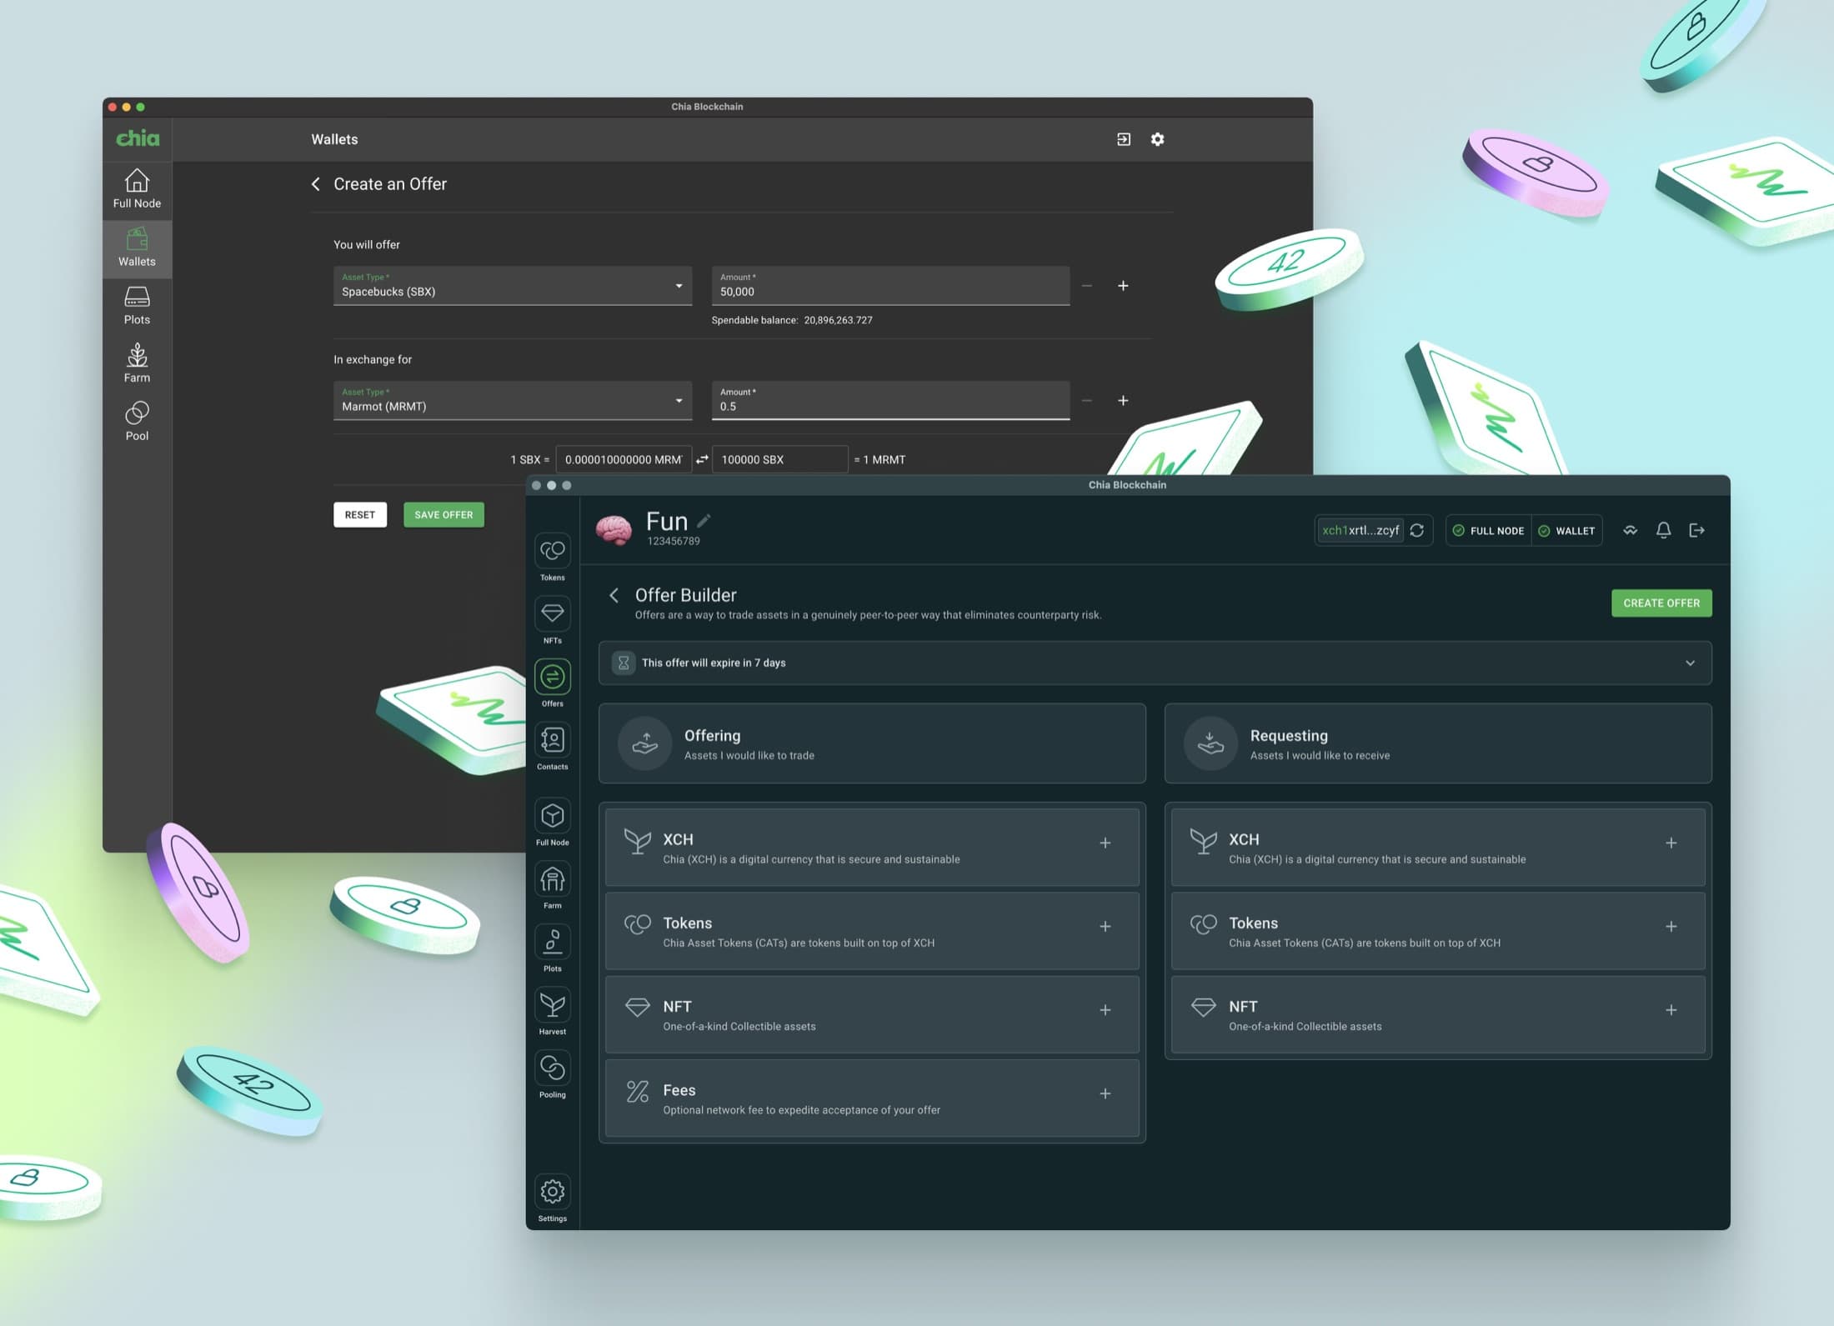This screenshot has height=1326, width=1834.
Task: Open Full Node in back window sidebar
Action: (137, 189)
